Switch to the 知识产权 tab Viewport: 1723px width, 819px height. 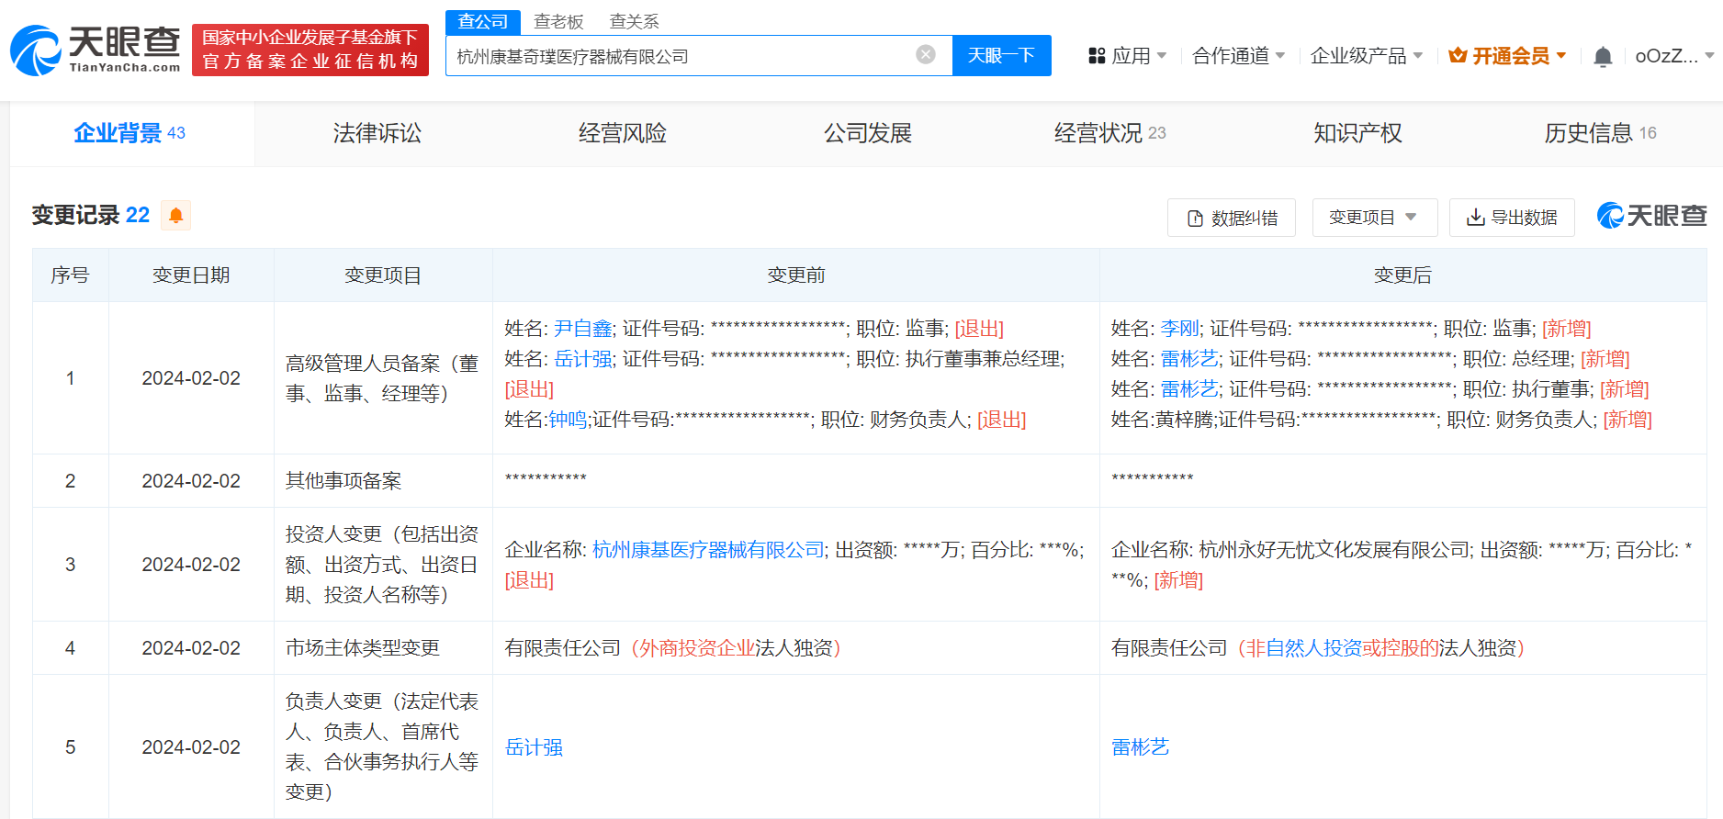tap(1357, 133)
